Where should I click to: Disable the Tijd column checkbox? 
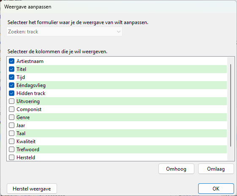(12, 77)
